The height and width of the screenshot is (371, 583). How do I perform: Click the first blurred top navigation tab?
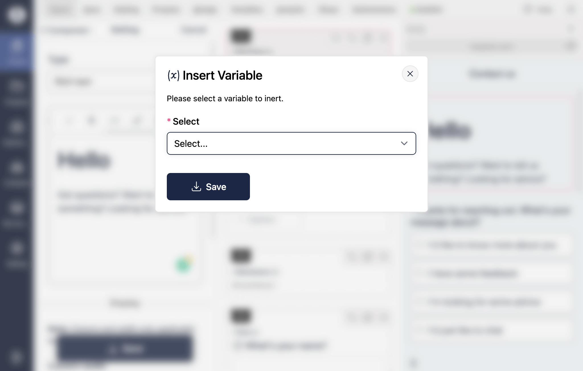pos(60,10)
